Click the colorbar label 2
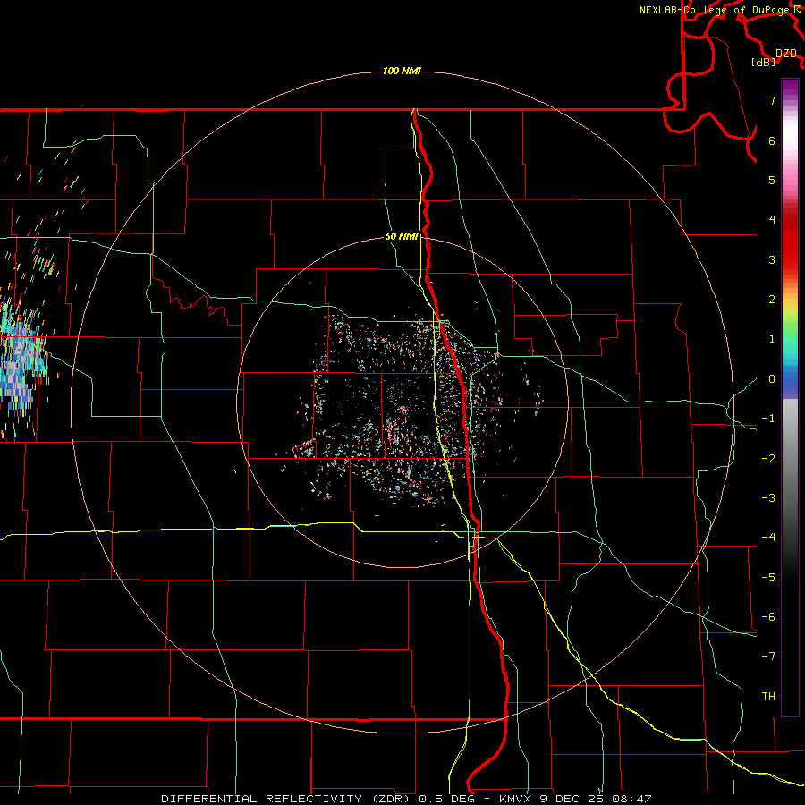The height and width of the screenshot is (805, 805). coord(772,300)
